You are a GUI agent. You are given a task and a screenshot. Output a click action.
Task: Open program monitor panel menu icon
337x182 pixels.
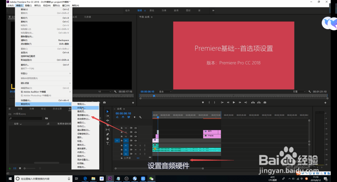(x=152, y=17)
